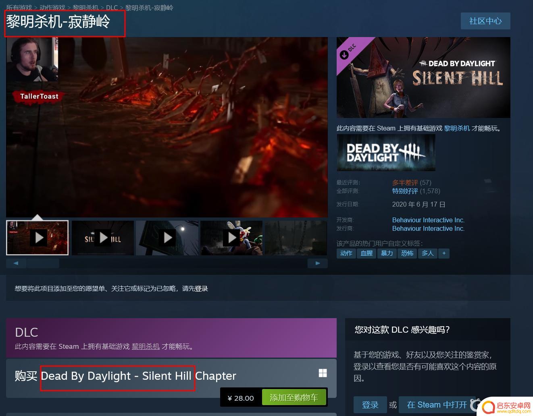The height and width of the screenshot is (416, 533).
Task: Click the 黎明杀机-寂静岭 page title
Action: click(58, 21)
